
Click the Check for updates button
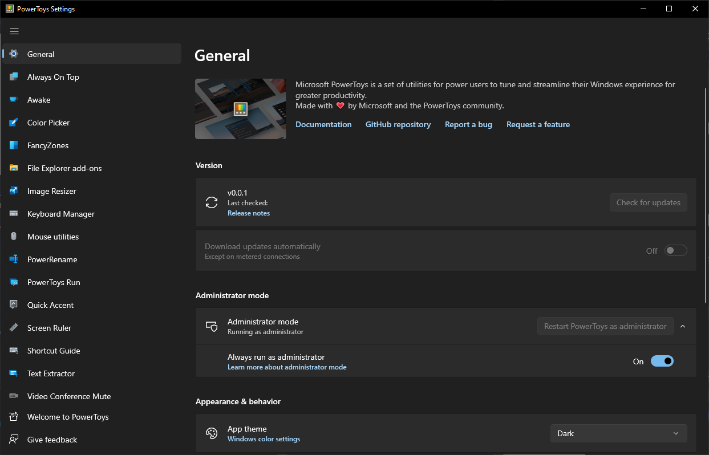point(649,202)
